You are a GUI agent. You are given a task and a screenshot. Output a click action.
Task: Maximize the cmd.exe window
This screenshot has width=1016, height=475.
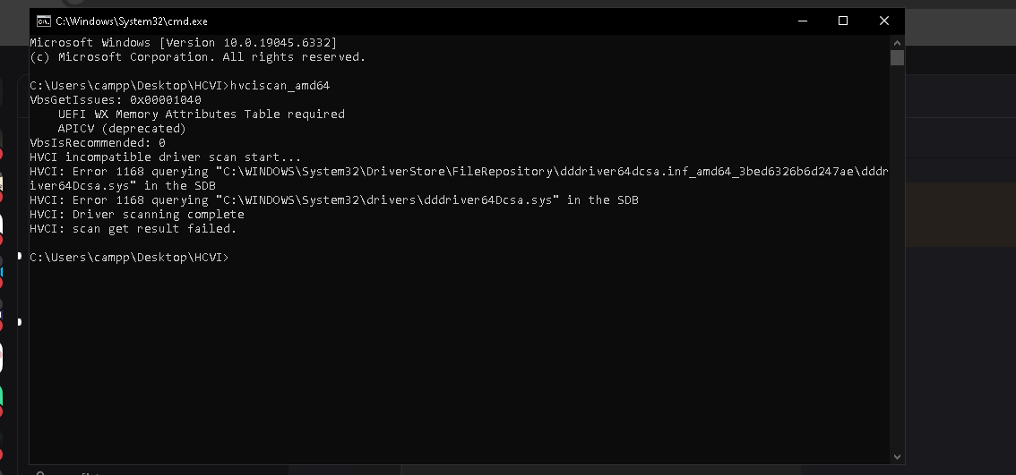[843, 21]
